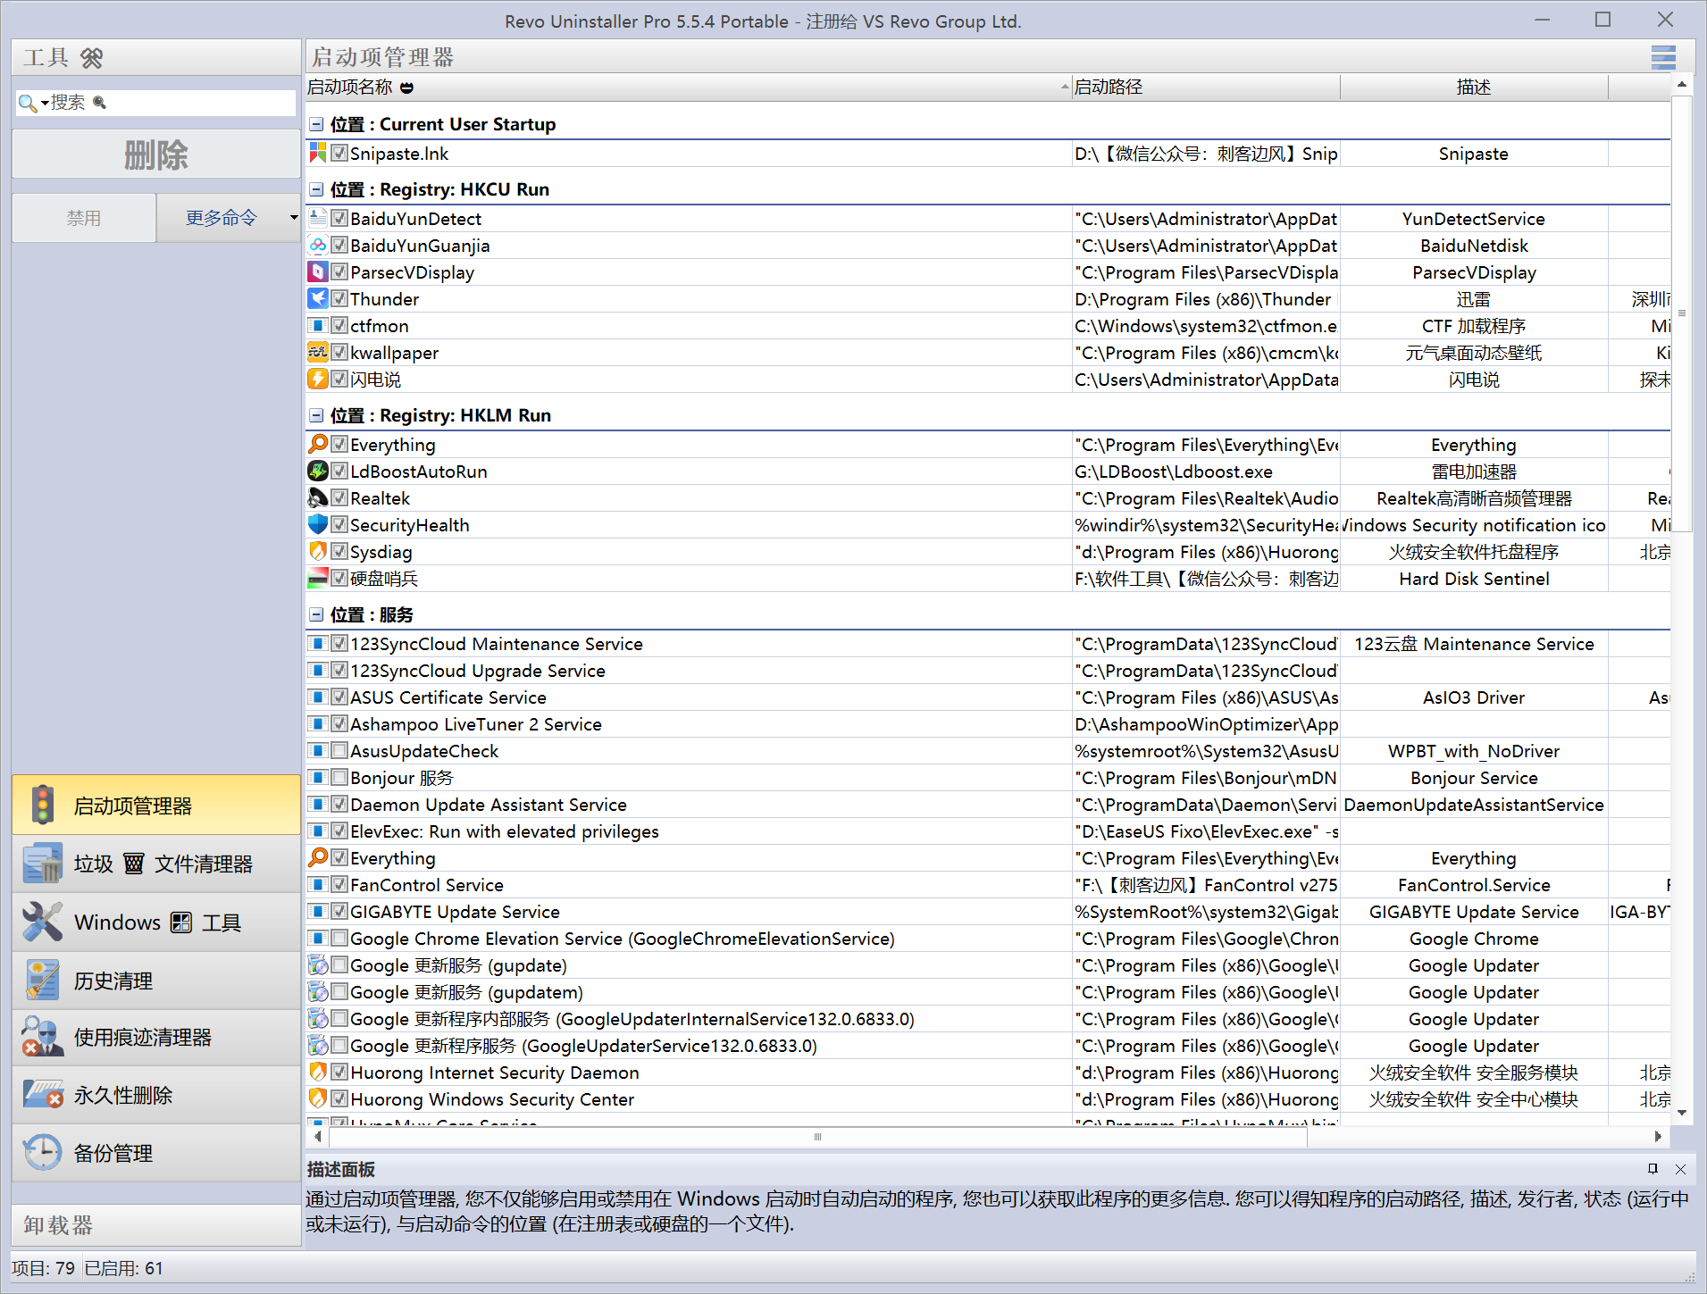The height and width of the screenshot is (1294, 1707).
Task: Collapse the Registry: HKCU Run group
Action: coord(316,189)
